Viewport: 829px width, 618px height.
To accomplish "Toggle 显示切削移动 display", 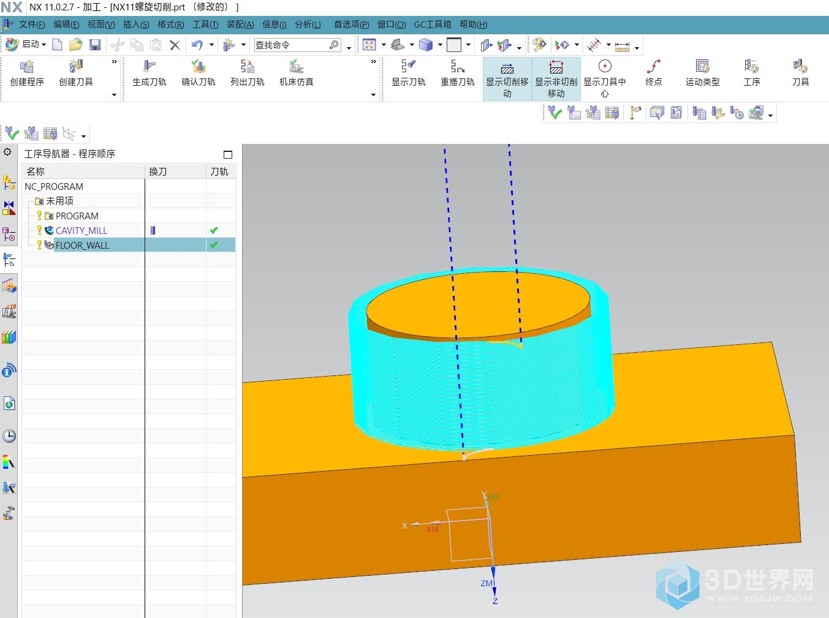I will pos(507,78).
